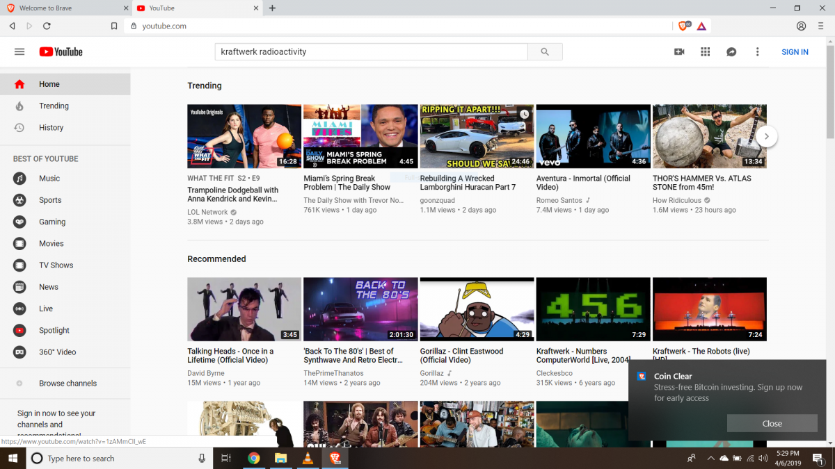Open the Windows Start menu
This screenshot has width=835, height=469.
point(13,458)
